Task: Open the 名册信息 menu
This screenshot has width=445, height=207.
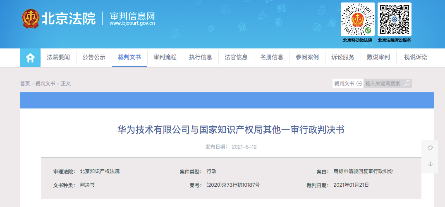Action: [272, 58]
